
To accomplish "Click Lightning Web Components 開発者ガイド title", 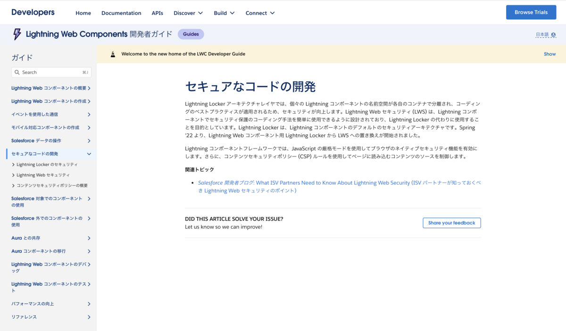I will click(x=99, y=34).
